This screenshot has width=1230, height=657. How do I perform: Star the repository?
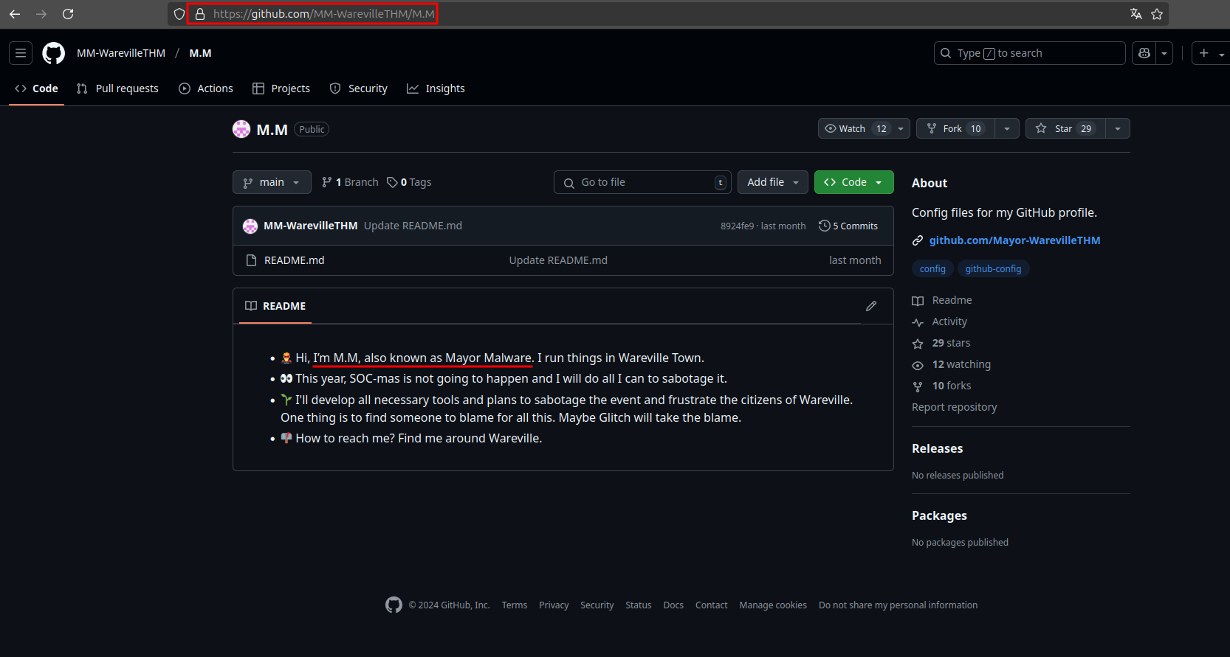(x=1065, y=128)
